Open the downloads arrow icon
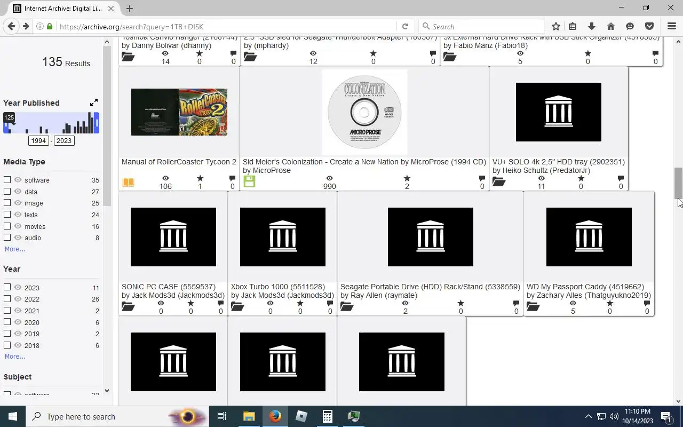The height and width of the screenshot is (427, 683). pyautogui.click(x=591, y=26)
